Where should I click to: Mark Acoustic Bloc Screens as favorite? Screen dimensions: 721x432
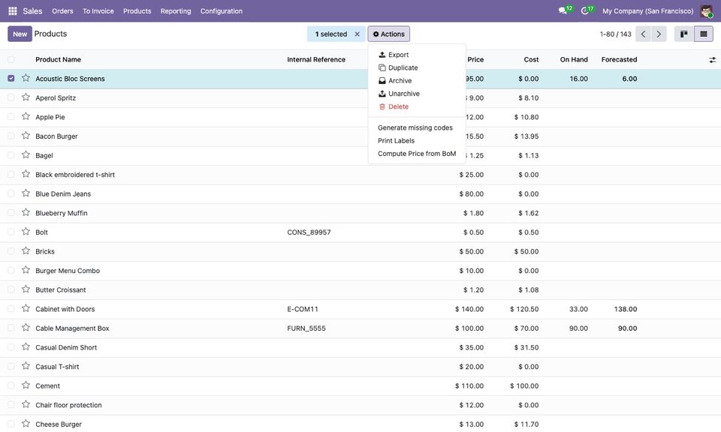coord(26,78)
